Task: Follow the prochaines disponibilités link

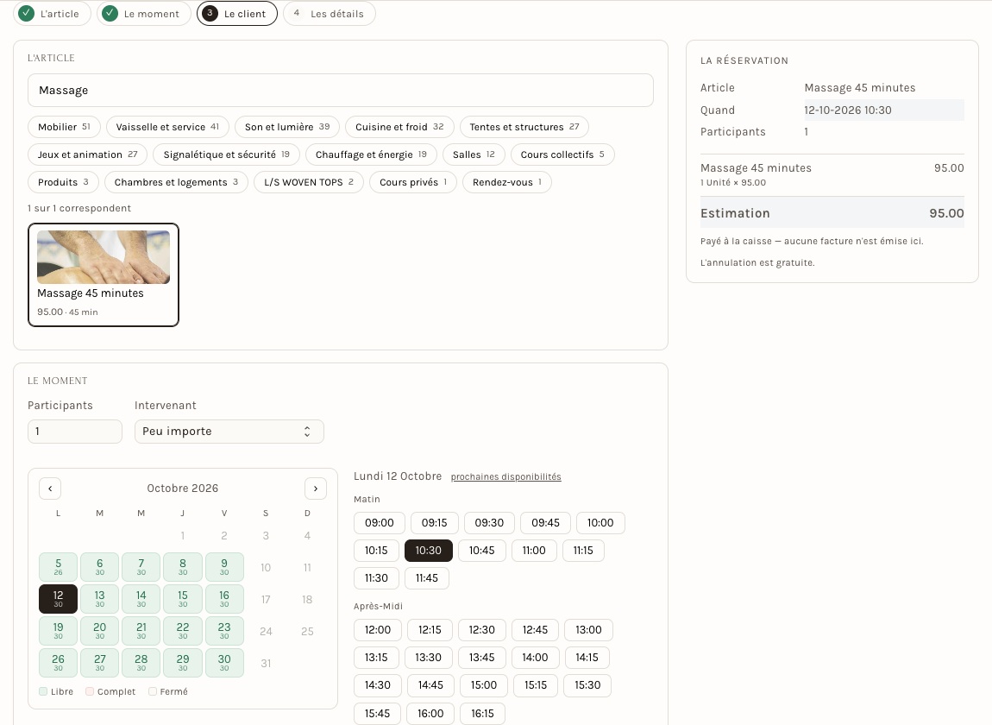Action: click(505, 476)
